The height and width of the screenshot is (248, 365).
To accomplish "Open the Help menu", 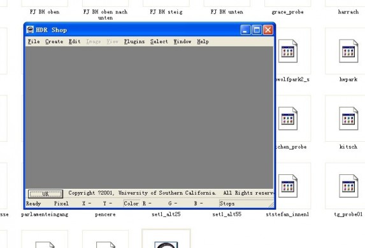I will (x=203, y=41).
